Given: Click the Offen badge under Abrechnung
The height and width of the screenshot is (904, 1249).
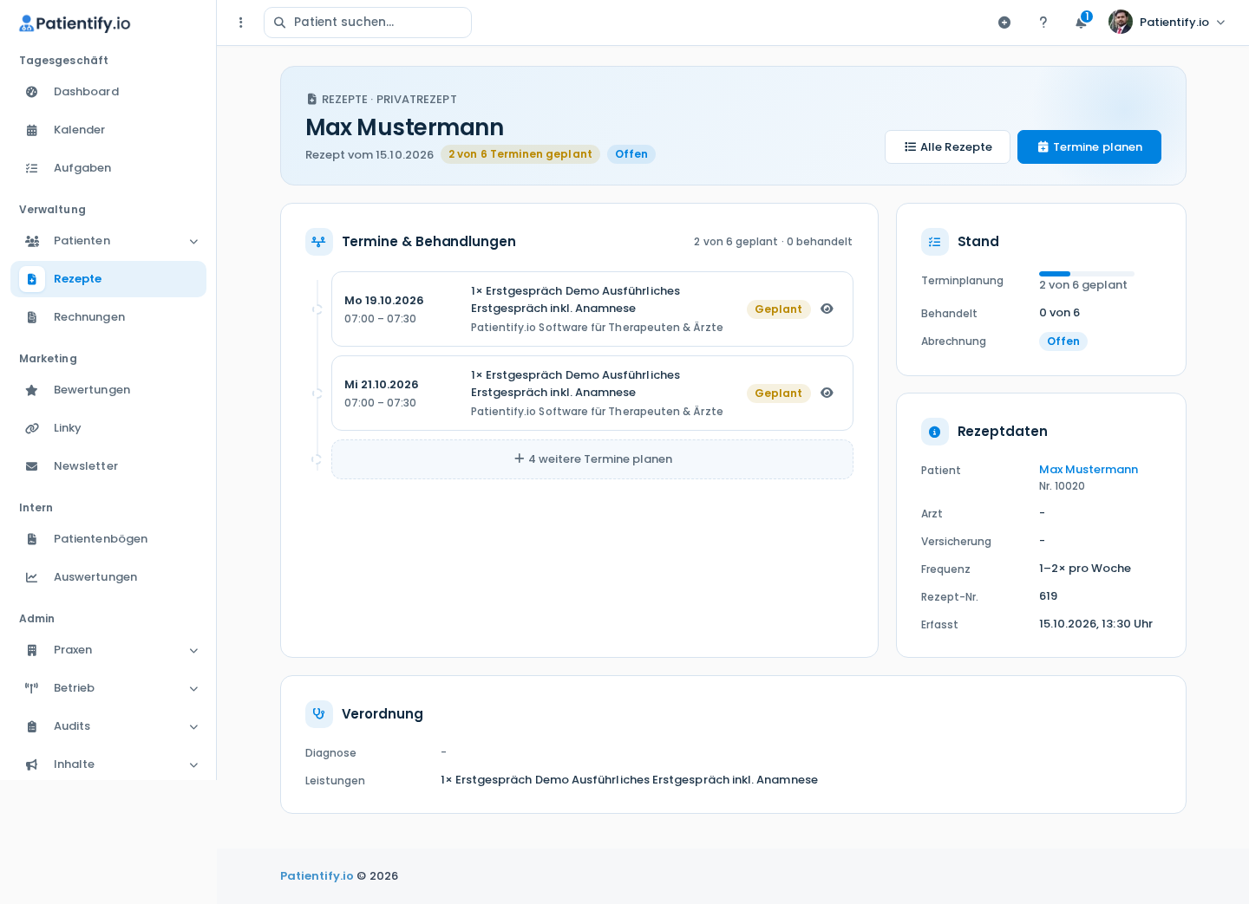Looking at the screenshot, I should pos(1063,341).
